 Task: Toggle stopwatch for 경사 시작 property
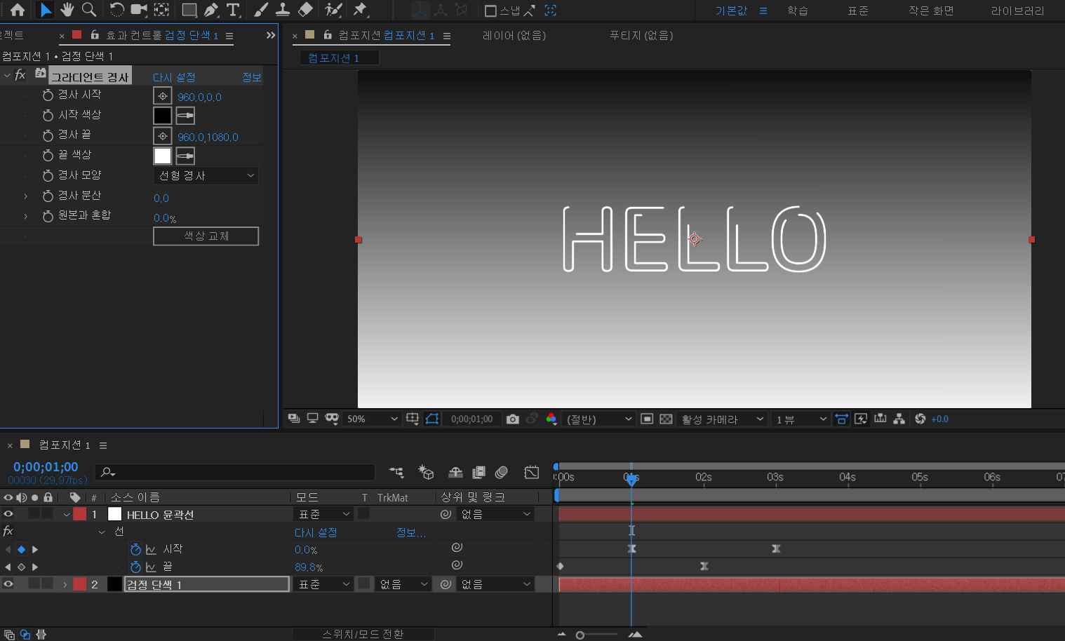pos(48,95)
